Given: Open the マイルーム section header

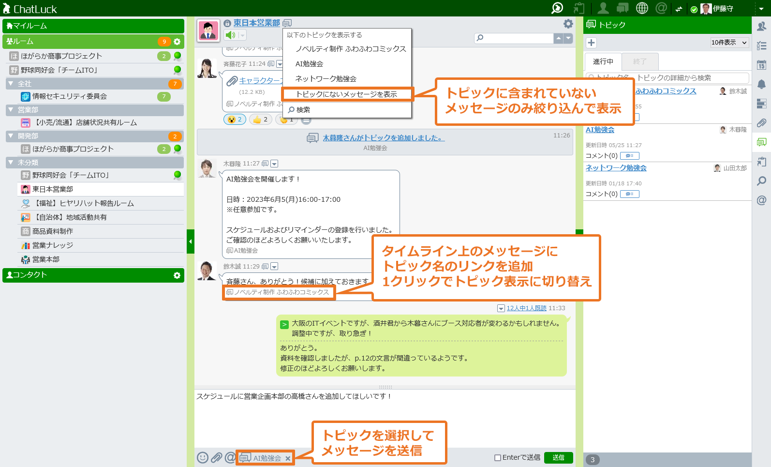Looking at the screenshot, I should click(93, 26).
